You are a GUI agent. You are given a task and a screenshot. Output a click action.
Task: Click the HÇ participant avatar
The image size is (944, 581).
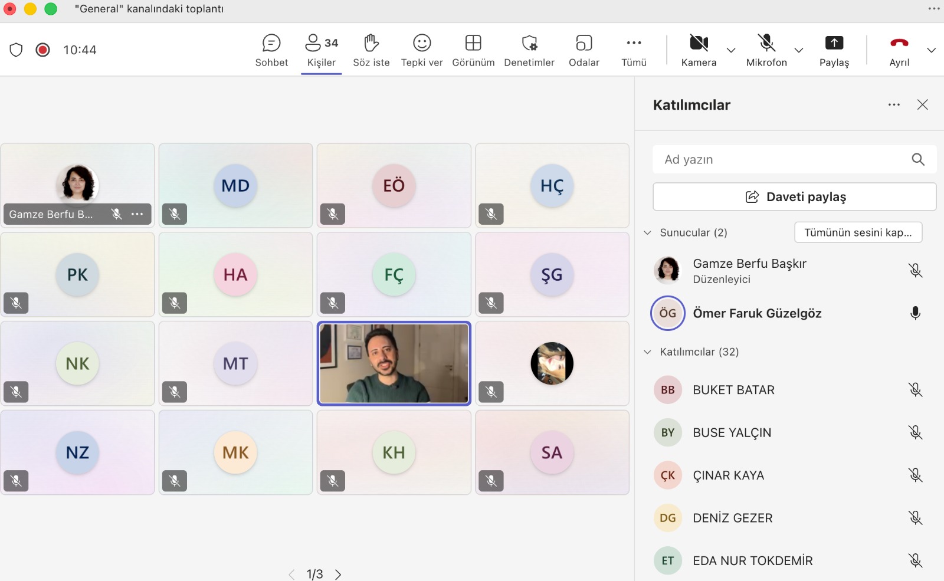tap(552, 185)
